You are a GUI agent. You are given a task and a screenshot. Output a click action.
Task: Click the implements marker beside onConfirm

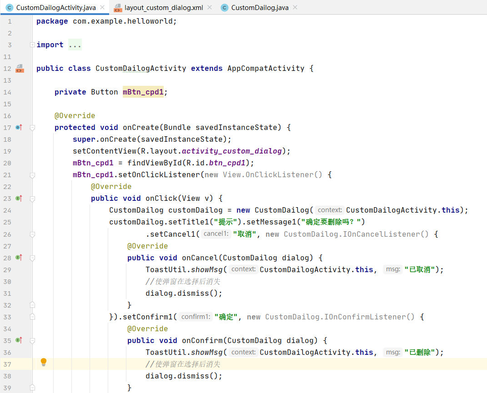[x=19, y=340]
